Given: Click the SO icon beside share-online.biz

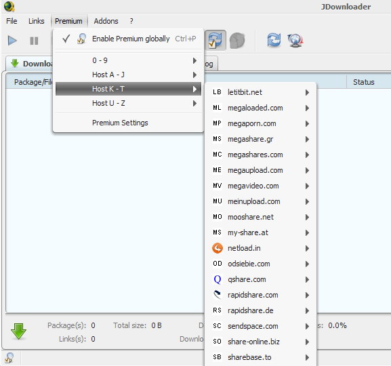Looking at the screenshot, I should [218, 342].
